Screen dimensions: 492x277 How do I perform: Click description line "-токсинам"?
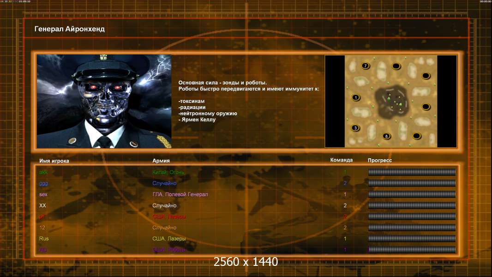[x=192, y=101]
